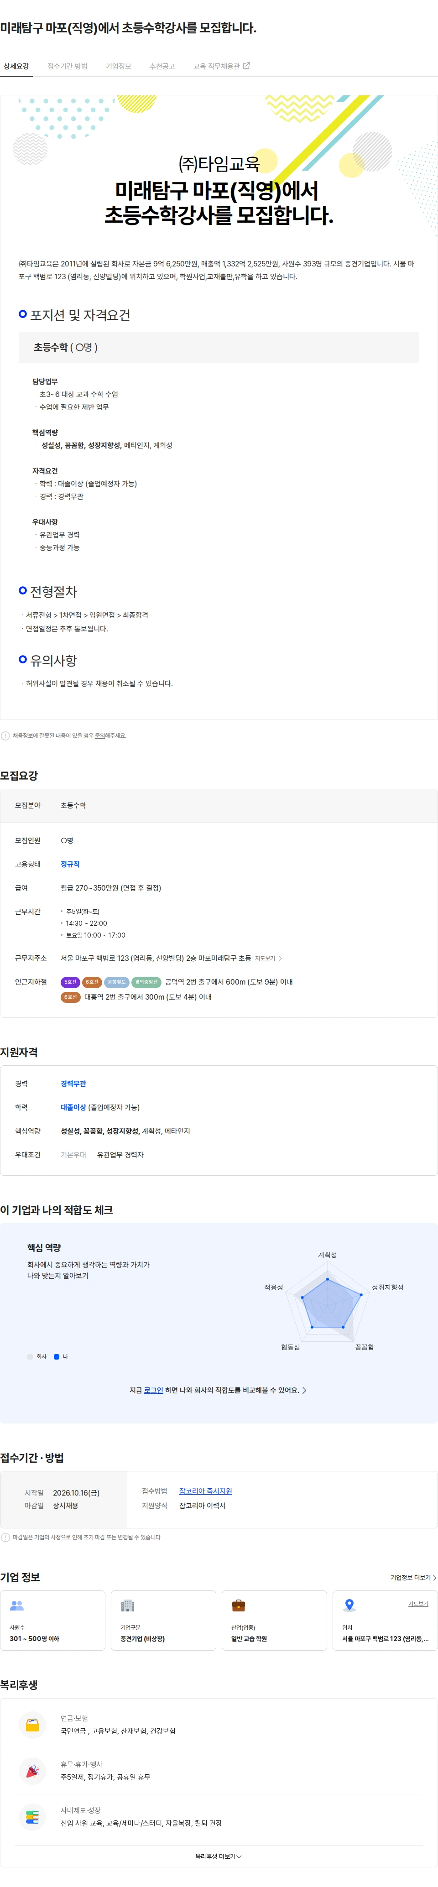Click the 2026.10.16(금) start date
438x1887 pixels.
pos(76,1492)
